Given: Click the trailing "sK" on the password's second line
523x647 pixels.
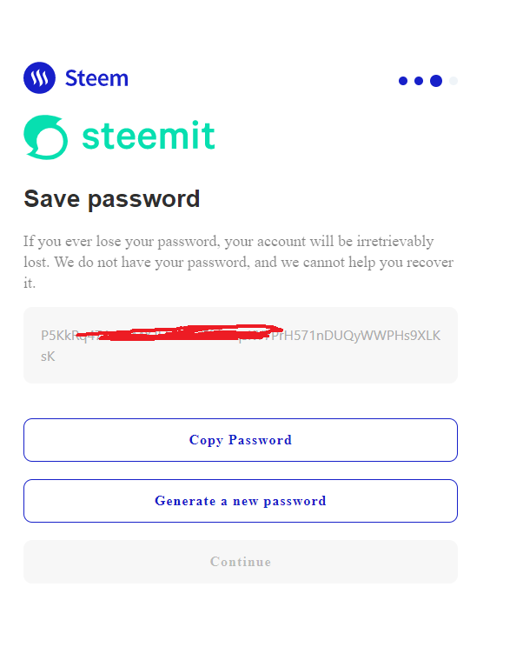Looking at the screenshot, I should click(48, 356).
